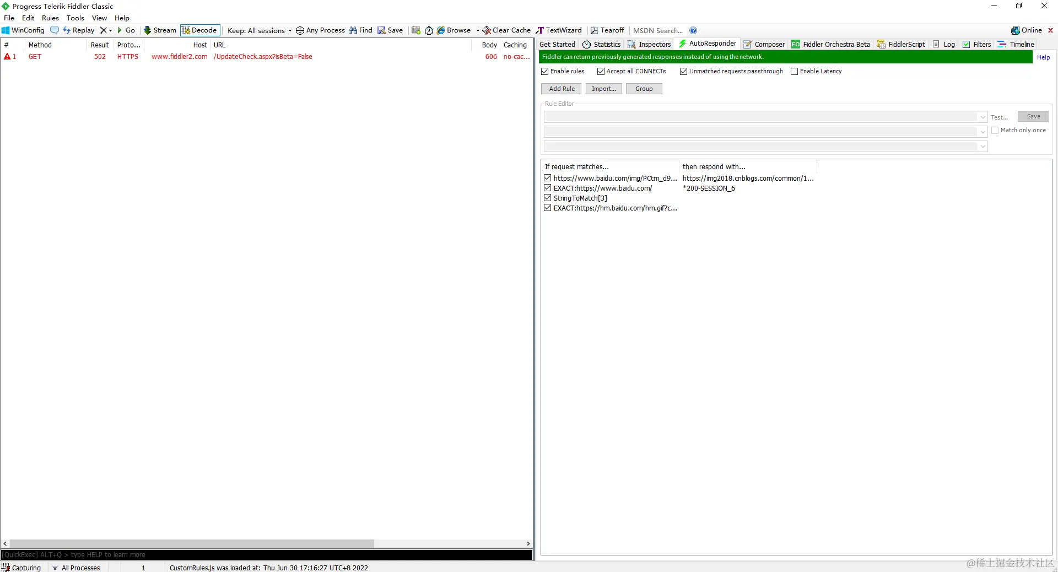1058x572 pixels.
Task: Click the Test... link
Action: (999, 117)
